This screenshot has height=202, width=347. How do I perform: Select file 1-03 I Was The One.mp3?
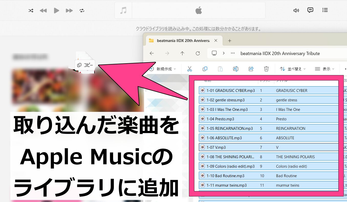(227, 109)
